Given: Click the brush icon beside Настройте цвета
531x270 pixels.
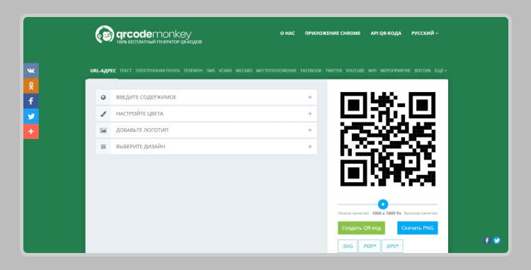Looking at the screenshot, I should (x=103, y=114).
